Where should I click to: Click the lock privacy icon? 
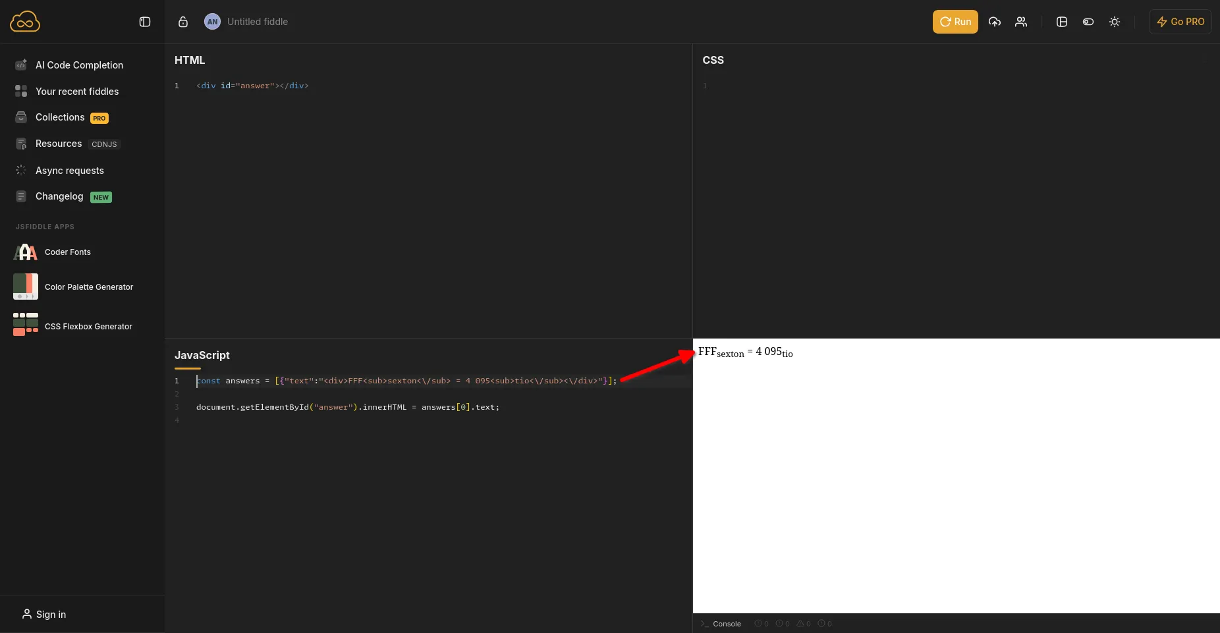183,22
